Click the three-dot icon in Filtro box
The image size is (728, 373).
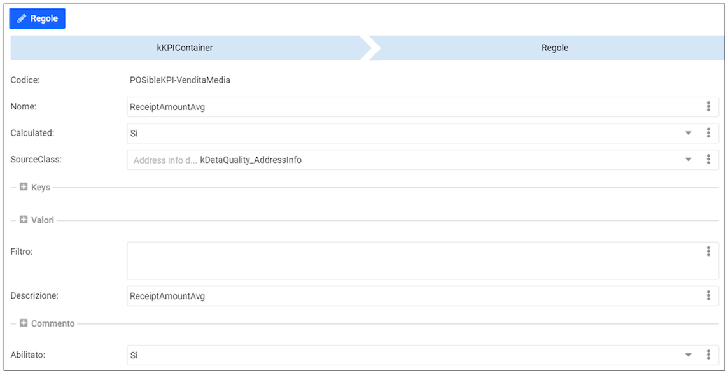(x=708, y=251)
